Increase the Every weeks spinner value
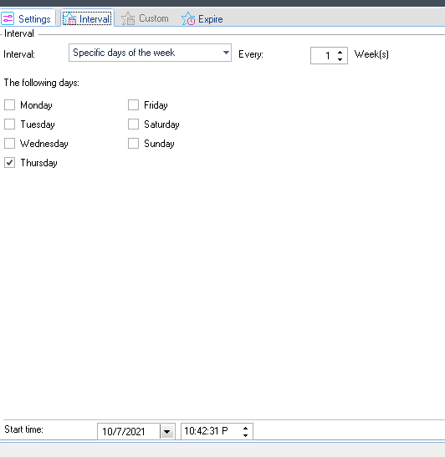The image size is (445, 457). tap(340, 52)
